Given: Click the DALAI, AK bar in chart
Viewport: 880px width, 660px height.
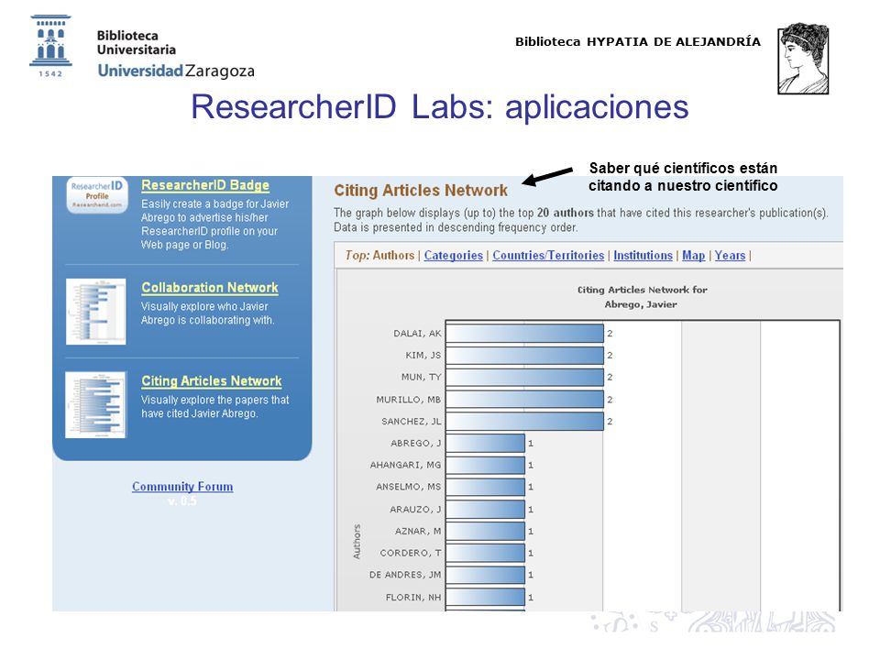Looking at the screenshot, I should 524,334.
